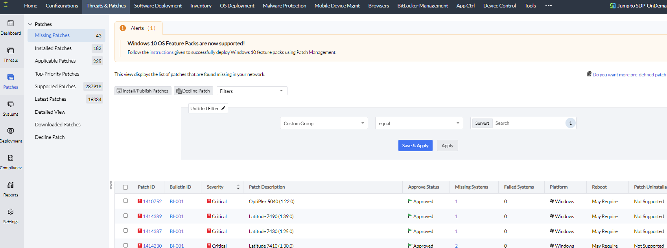Open the equal operator dropdown
Viewport: 667px width, 248px height.
419,123
